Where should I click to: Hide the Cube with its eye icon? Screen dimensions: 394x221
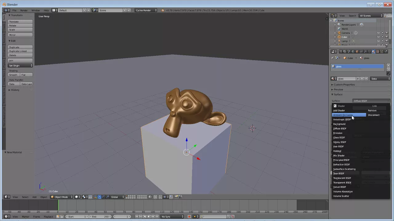379,37
